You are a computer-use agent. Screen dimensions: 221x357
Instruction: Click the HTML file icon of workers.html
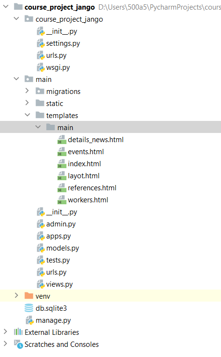(x=62, y=200)
